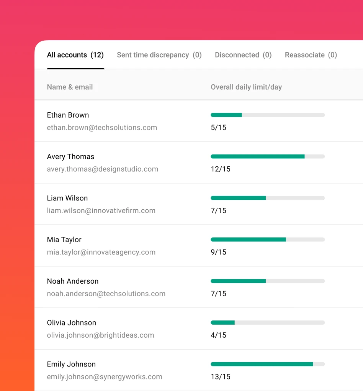Click ethan.brown@techsolutions.com email
363x391 pixels.
(102, 127)
